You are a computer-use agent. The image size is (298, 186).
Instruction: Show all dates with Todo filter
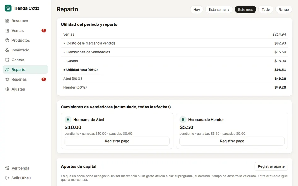(265, 10)
